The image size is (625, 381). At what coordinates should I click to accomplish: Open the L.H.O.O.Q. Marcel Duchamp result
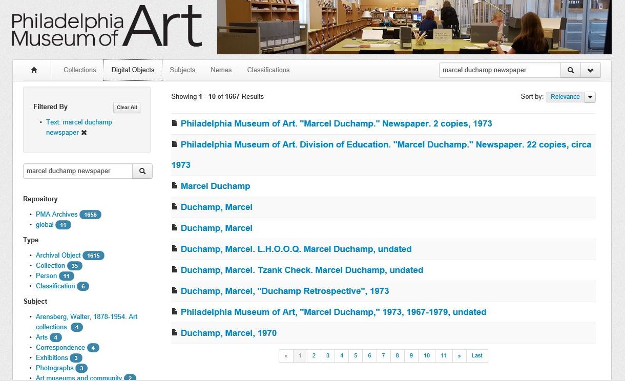[x=296, y=249]
